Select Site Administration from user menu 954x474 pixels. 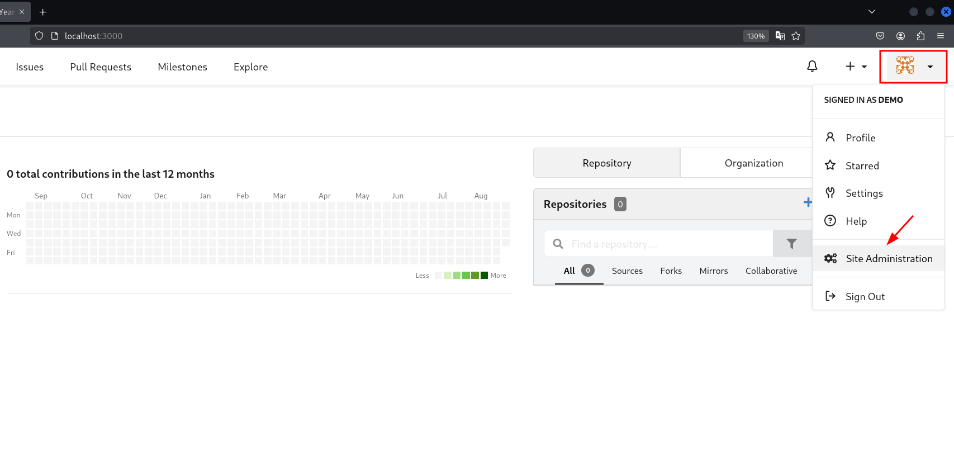click(889, 258)
